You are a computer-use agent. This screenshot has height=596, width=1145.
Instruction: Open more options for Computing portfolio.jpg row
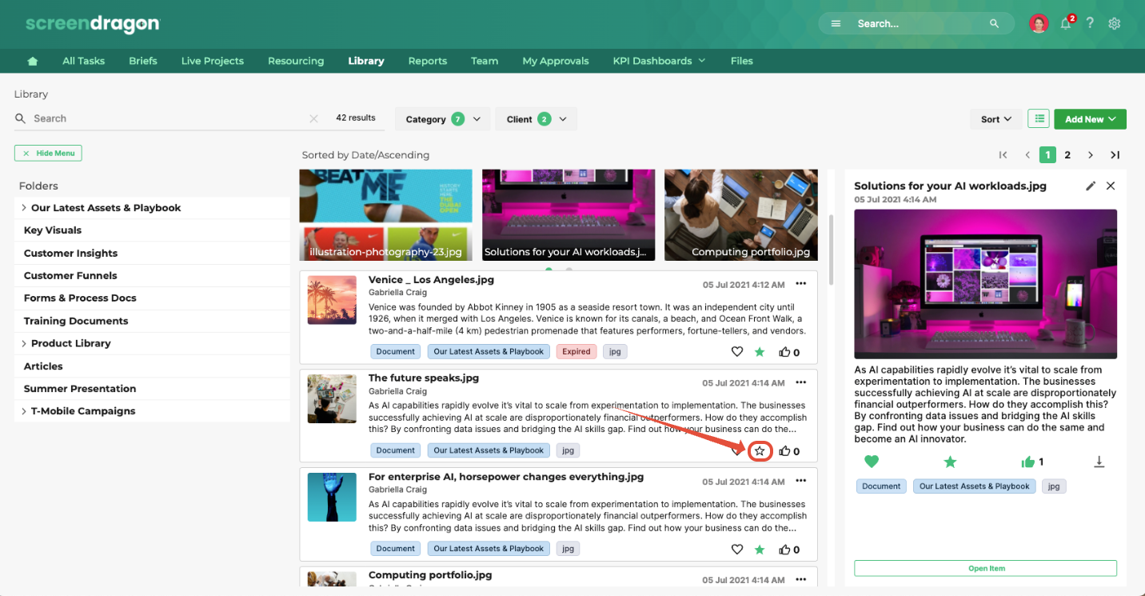tap(800, 578)
